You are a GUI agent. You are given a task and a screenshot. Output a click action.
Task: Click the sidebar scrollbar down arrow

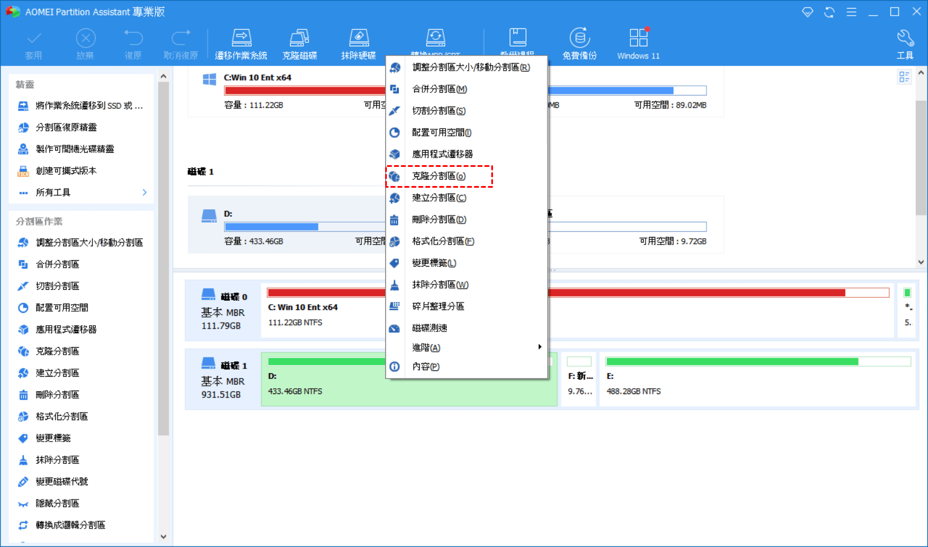point(164,537)
